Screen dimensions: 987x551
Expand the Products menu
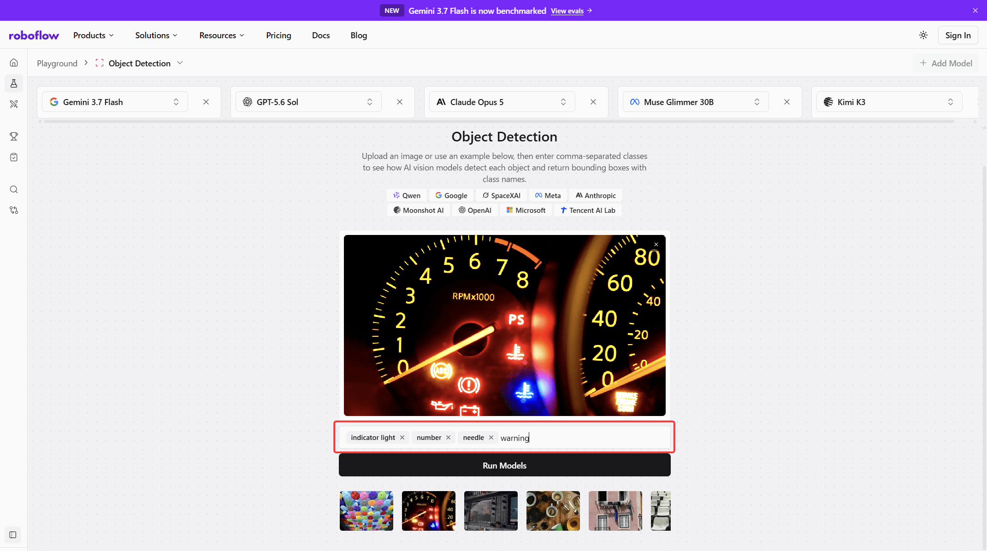tap(94, 35)
